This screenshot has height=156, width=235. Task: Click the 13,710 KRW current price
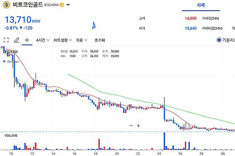22,20
